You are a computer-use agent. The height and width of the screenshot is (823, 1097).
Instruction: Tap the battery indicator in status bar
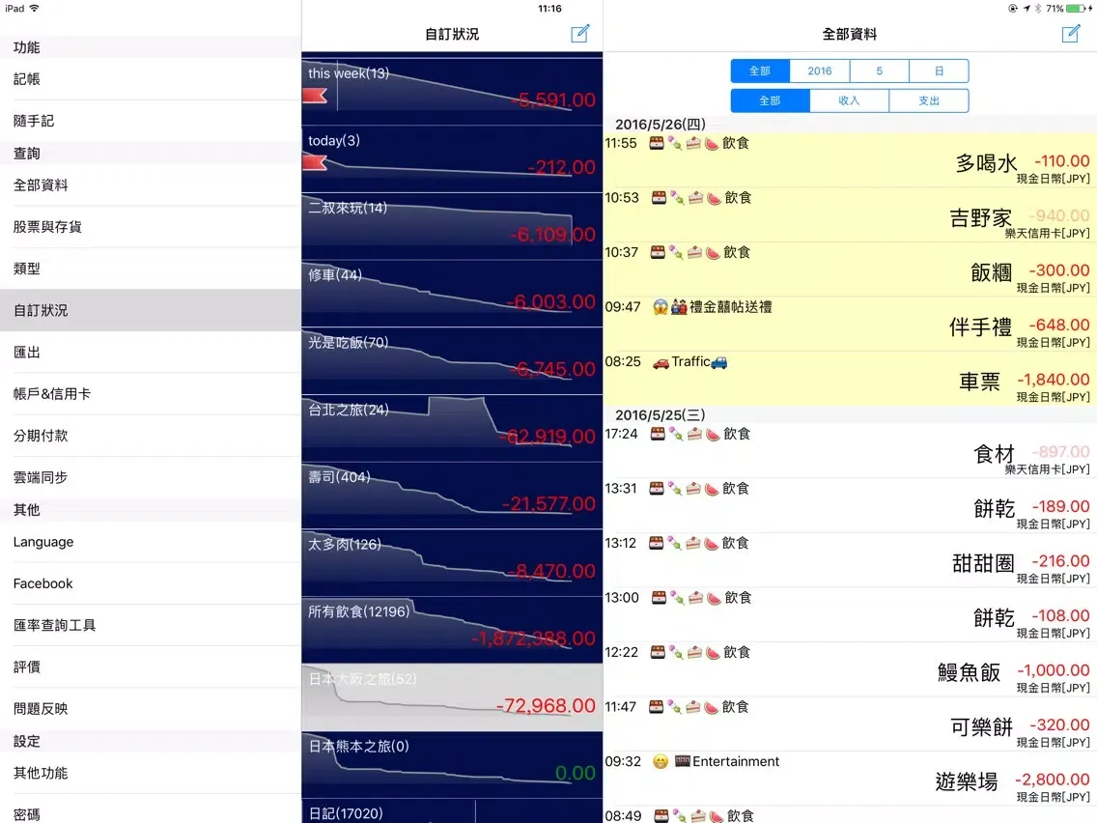1076,9
